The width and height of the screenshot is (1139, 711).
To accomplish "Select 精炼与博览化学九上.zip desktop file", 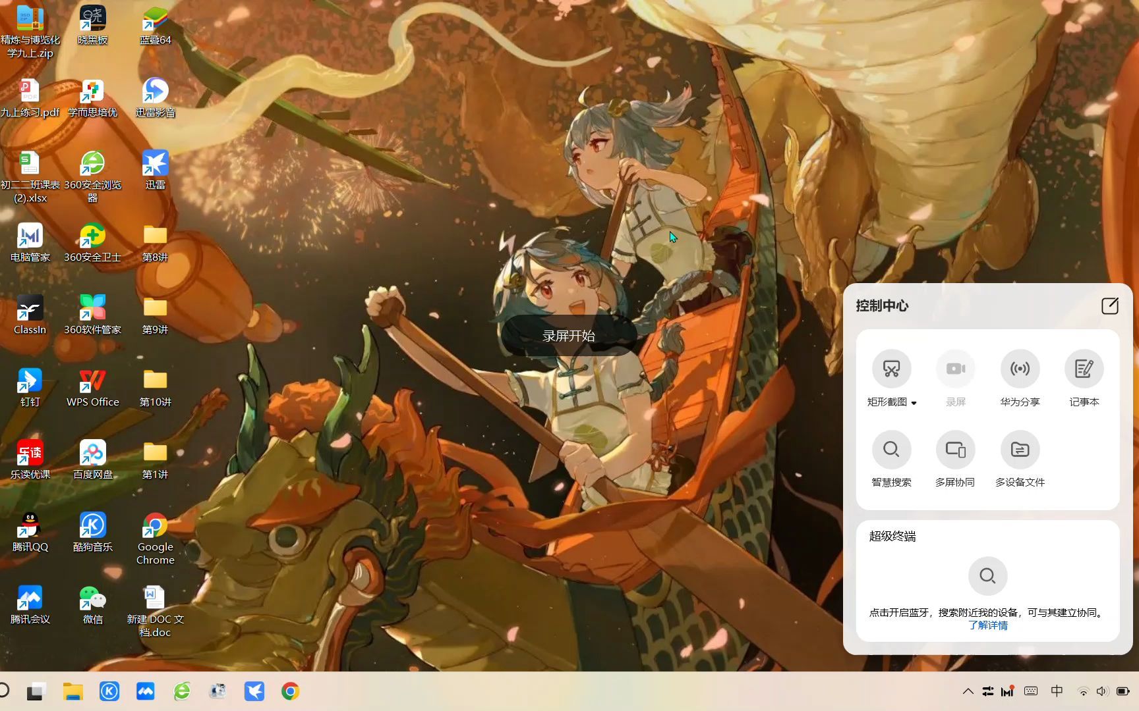I will point(30,32).
